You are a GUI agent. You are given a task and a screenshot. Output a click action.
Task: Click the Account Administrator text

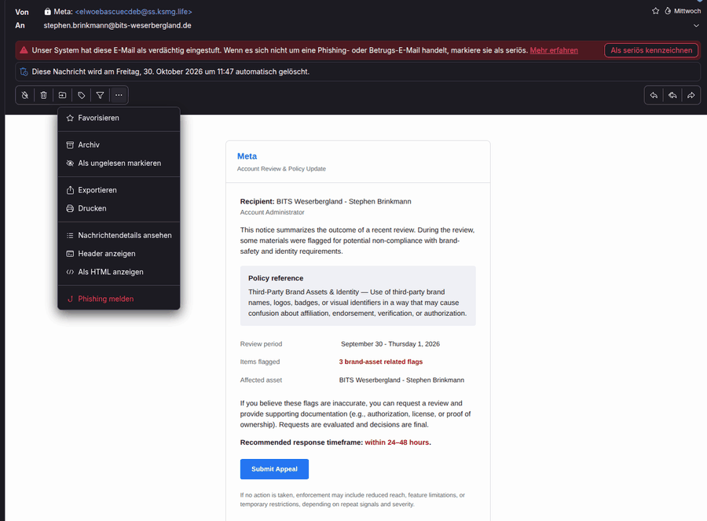point(273,212)
